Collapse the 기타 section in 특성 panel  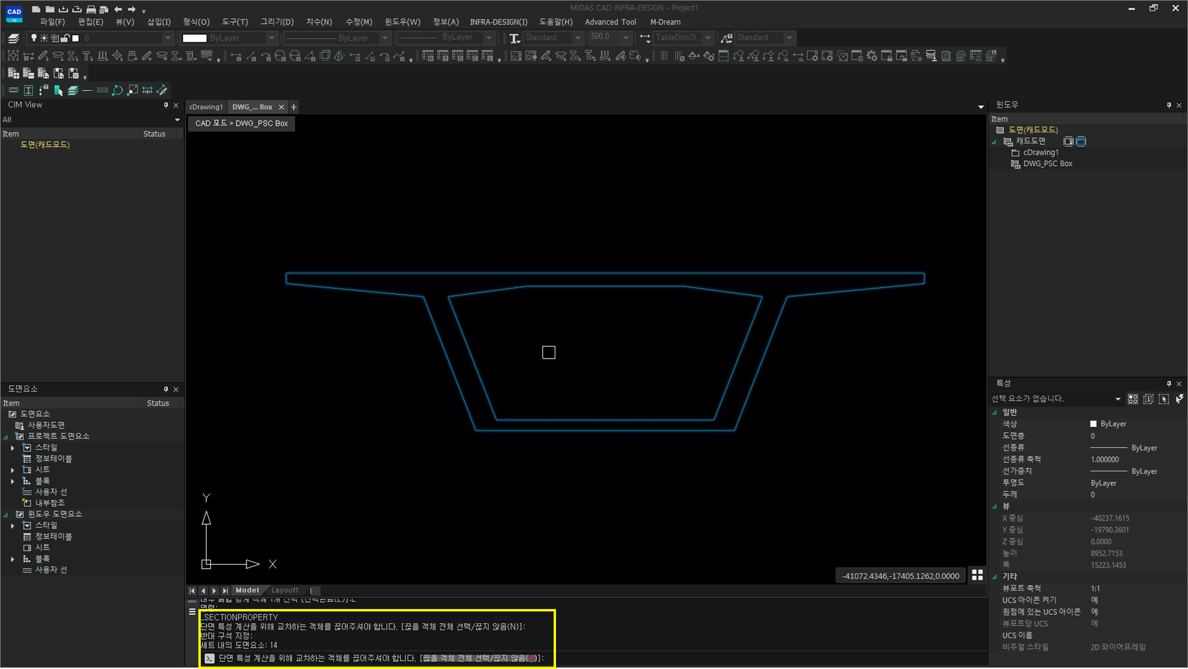coord(994,577)
